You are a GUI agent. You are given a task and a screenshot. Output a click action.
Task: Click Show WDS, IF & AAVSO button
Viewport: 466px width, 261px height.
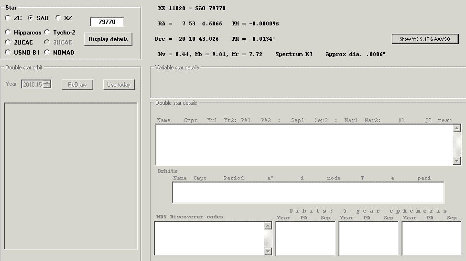[425, 39]
